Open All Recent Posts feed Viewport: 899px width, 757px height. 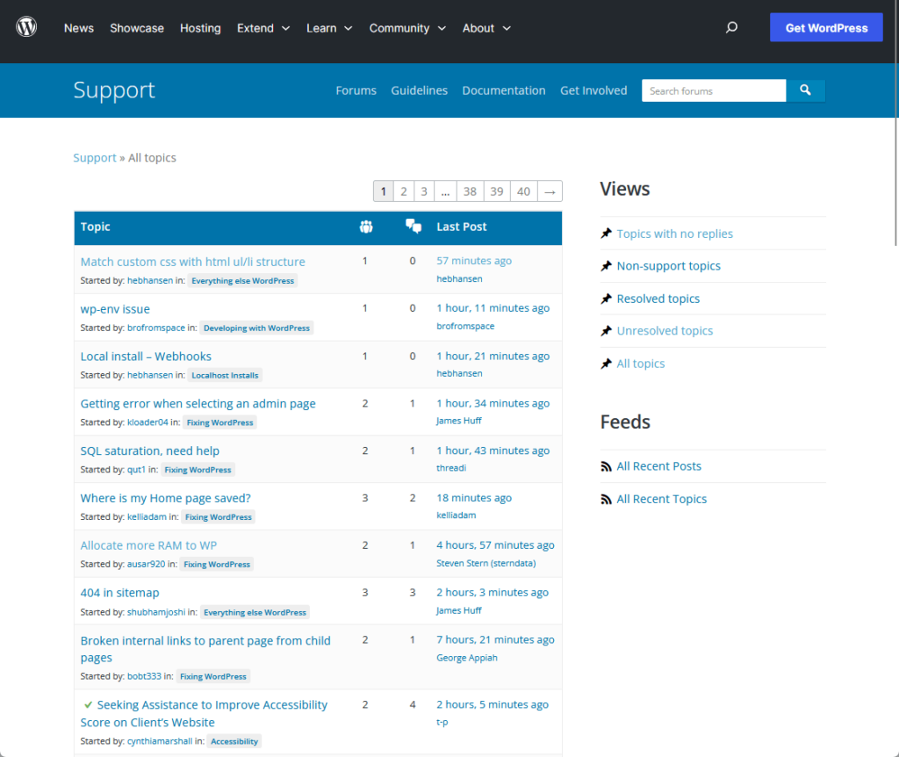tap(658, 466)
